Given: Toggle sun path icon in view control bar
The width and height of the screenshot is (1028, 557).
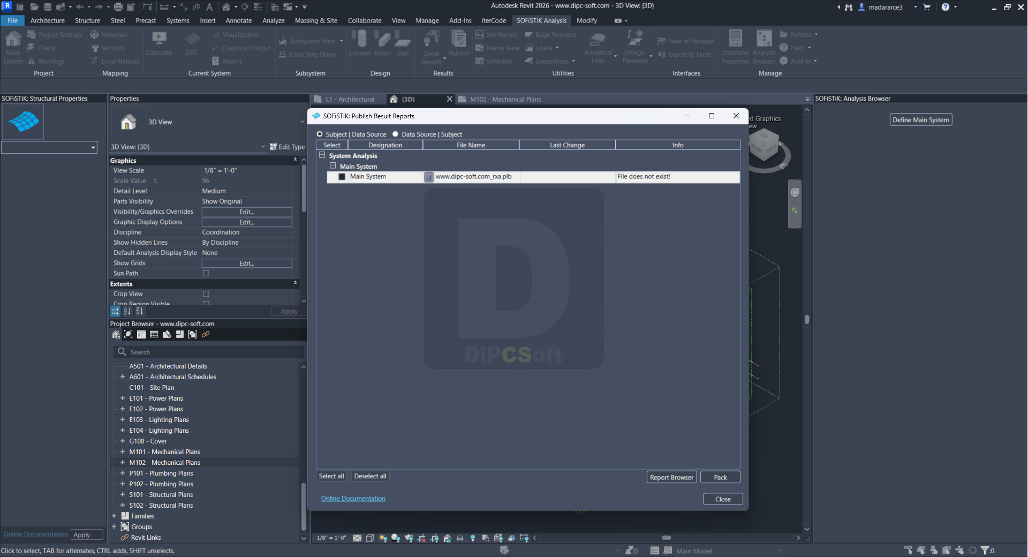Looking at the screenshot, I should (383, 538).
